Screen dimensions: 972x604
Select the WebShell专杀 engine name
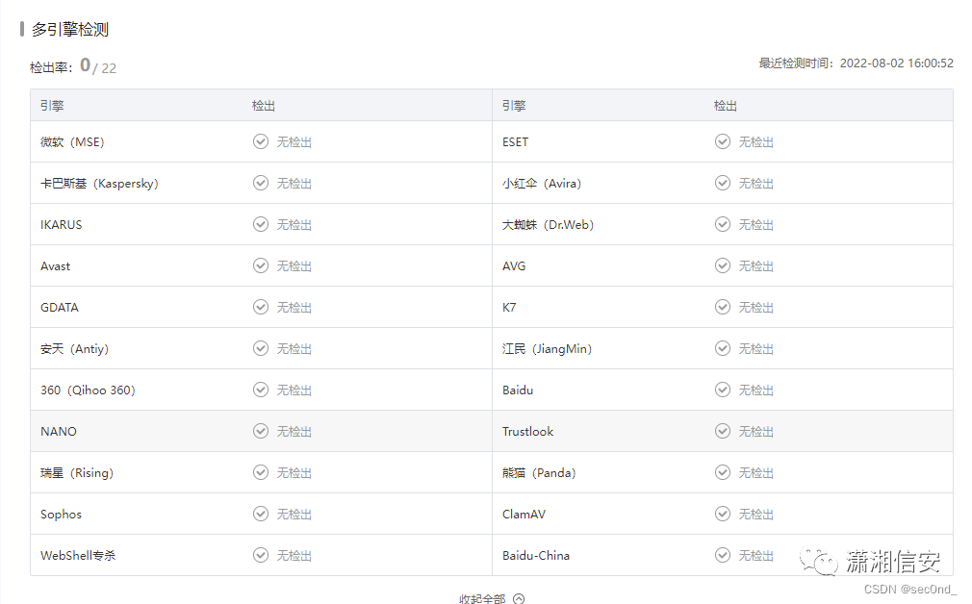pyautogui.click(x=78, y=556)
